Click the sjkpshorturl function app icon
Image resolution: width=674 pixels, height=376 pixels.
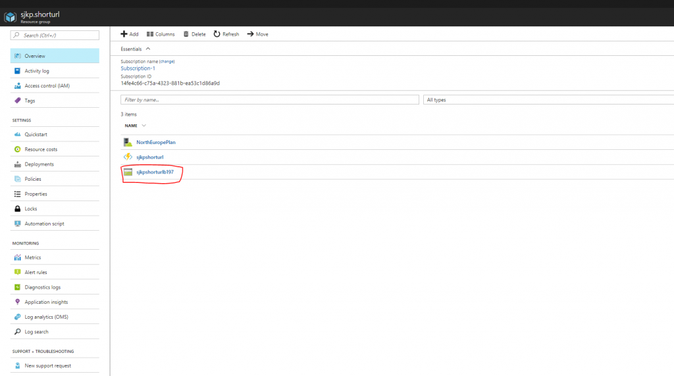click(128, 157)
